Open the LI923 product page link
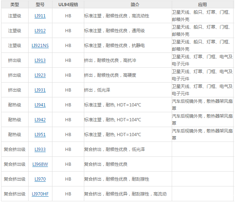The height and width of the screenshot is (202, 235). pos(40,75)
